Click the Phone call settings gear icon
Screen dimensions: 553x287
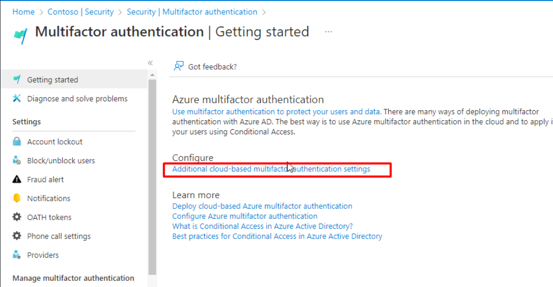tap(17, 236)
